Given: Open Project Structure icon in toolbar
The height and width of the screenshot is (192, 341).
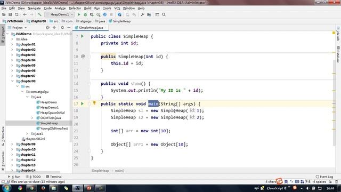Looking at the screenshot, I should [149, 14].
